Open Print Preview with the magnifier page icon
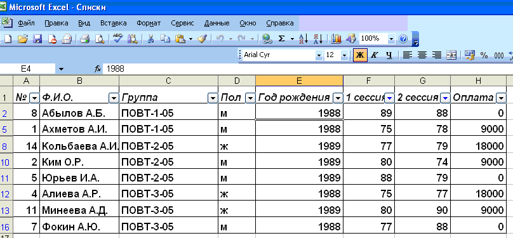Image resolution: width=513 pixels, height=238 pixels. (100, 39)
